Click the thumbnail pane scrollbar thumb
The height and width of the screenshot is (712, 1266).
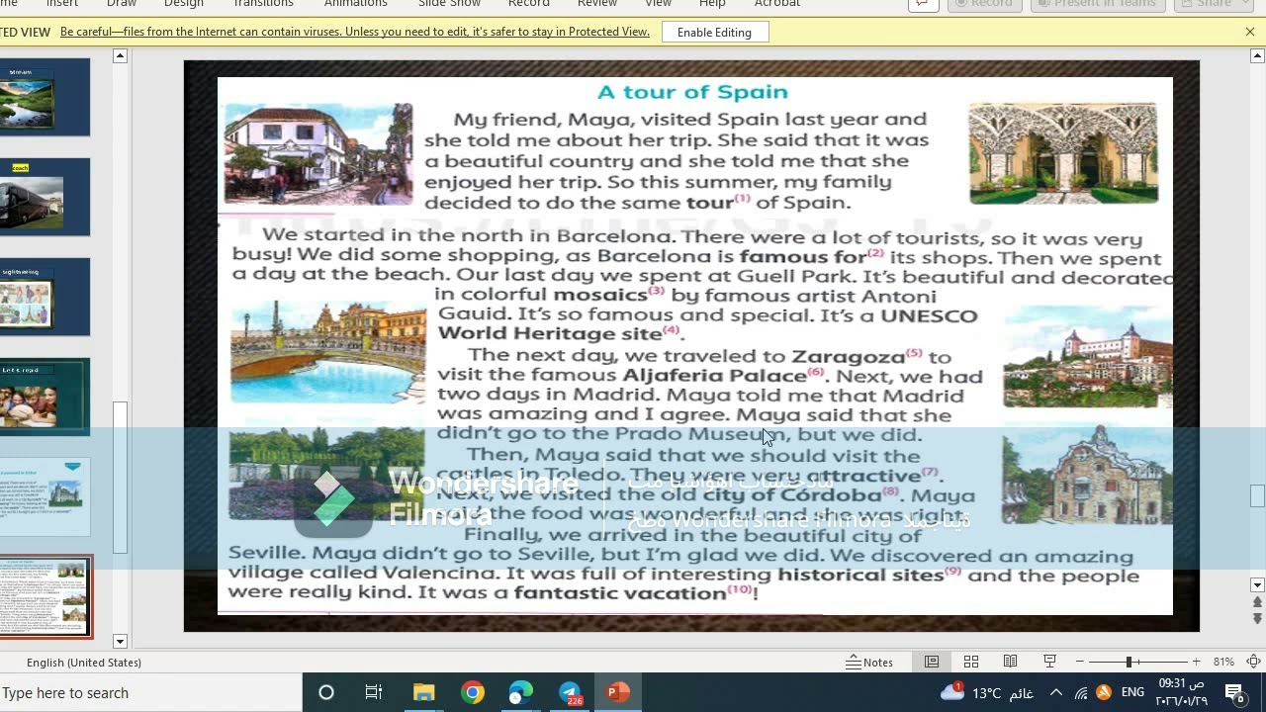(120, 478)
